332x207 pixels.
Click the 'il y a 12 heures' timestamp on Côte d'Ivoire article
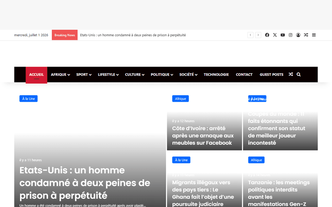point(183,121)
